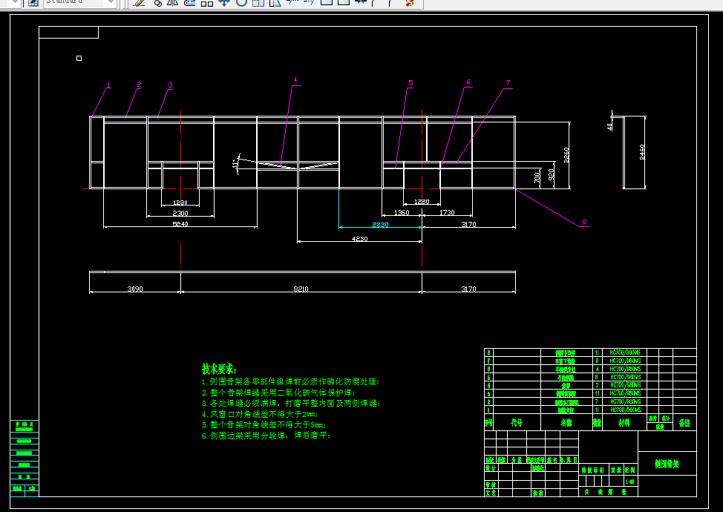Click balloon number 8 label

click(585, 222)
